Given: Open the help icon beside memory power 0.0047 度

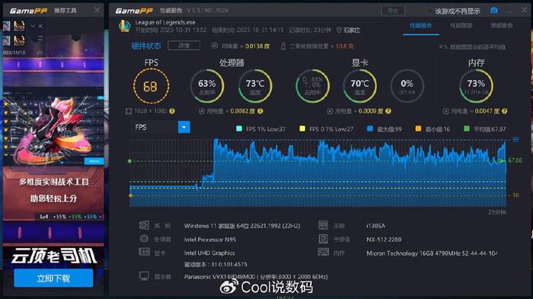Looking at the screenshot, I should pos(504,111).
